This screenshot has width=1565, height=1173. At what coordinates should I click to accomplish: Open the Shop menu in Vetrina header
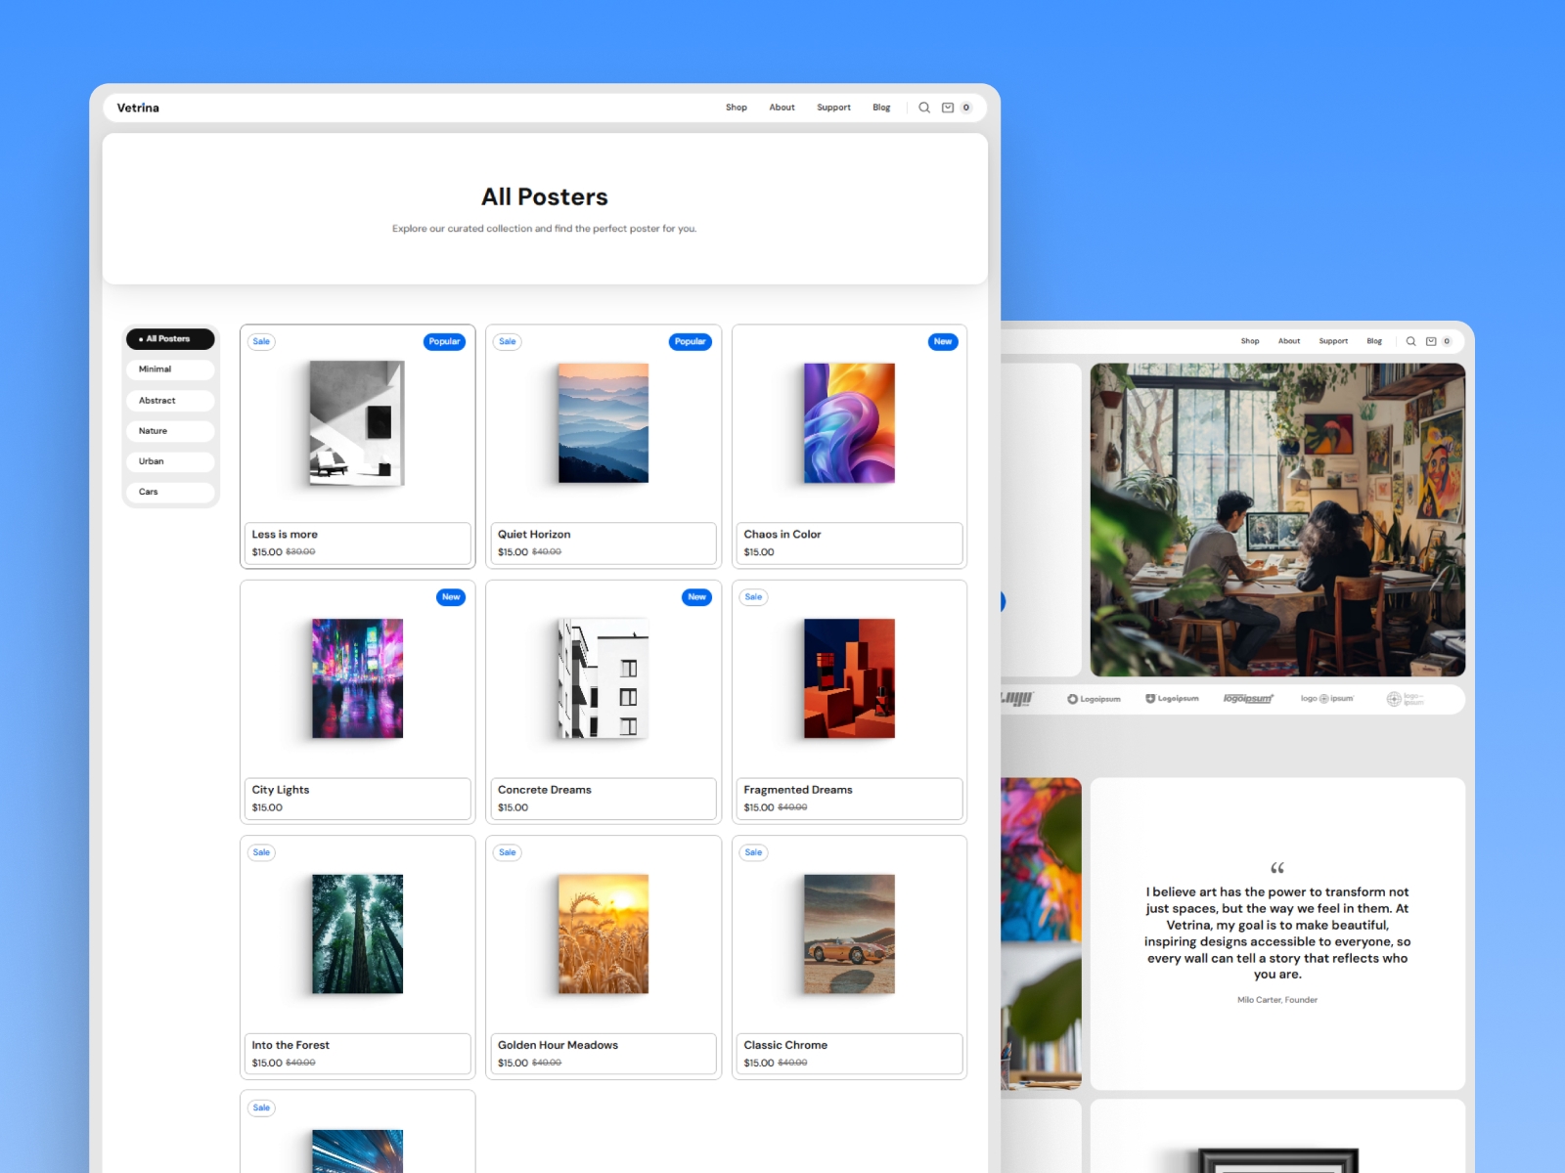tap(736, 108)
